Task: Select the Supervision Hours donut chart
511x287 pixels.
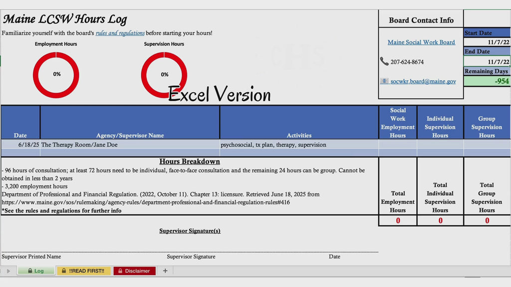Action: (164, 75)
